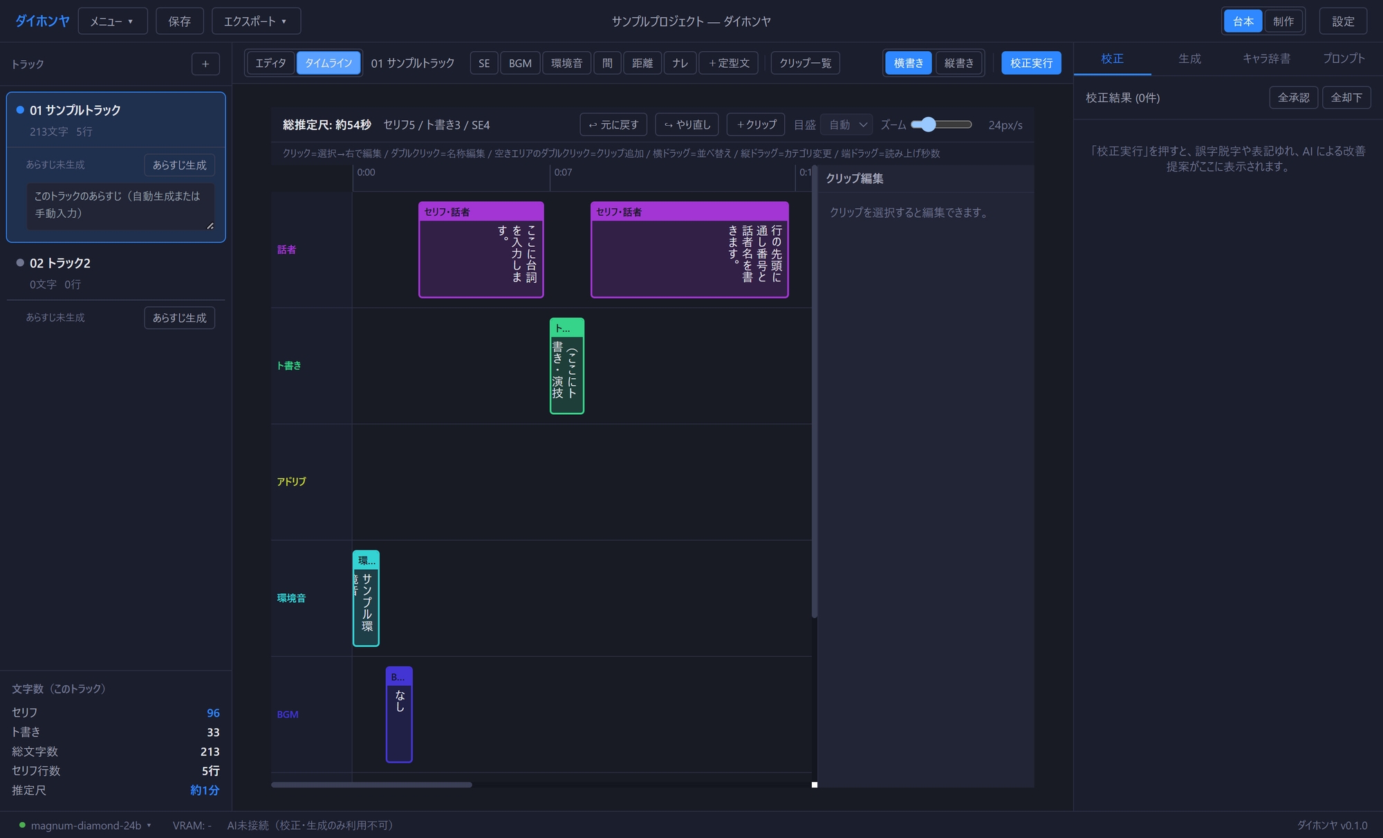Switch text direction to 縦書き
The image size is (1383, 838).
(959, 63)
